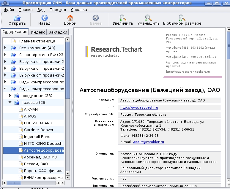The width and height of the screenshot is (230, 189).
Task: Expand the воздушные (38) subfolder
Action: (x=10, y=95)
